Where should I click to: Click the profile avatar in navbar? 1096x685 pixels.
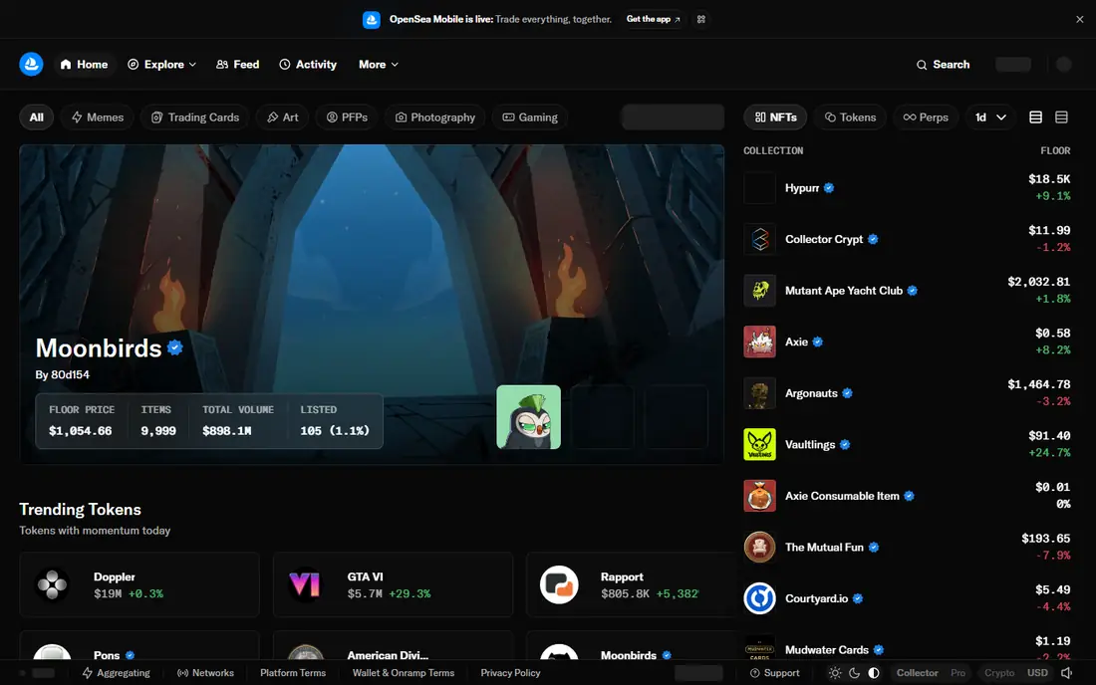tap(1064, 65)
